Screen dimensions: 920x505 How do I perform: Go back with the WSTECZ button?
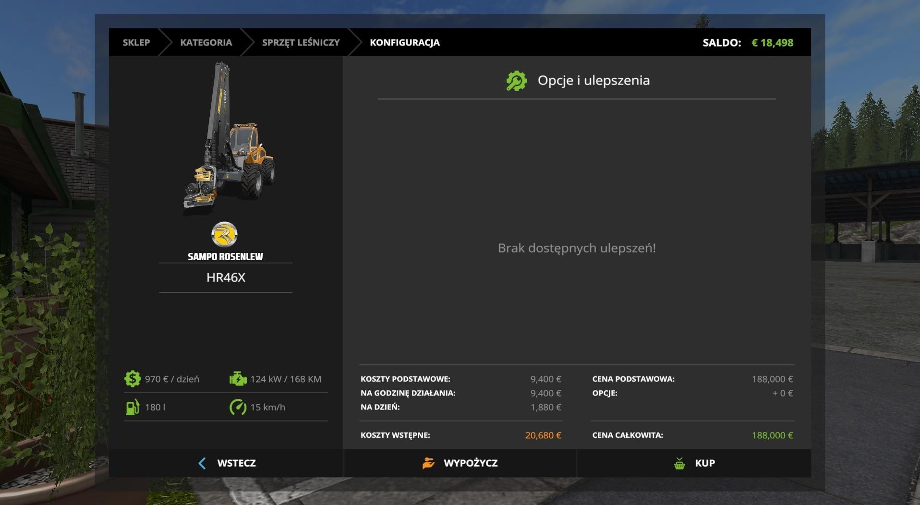[226, 463]
